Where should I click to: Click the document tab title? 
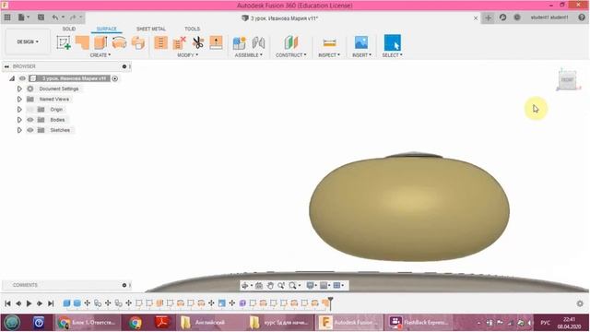pos(285,18)
